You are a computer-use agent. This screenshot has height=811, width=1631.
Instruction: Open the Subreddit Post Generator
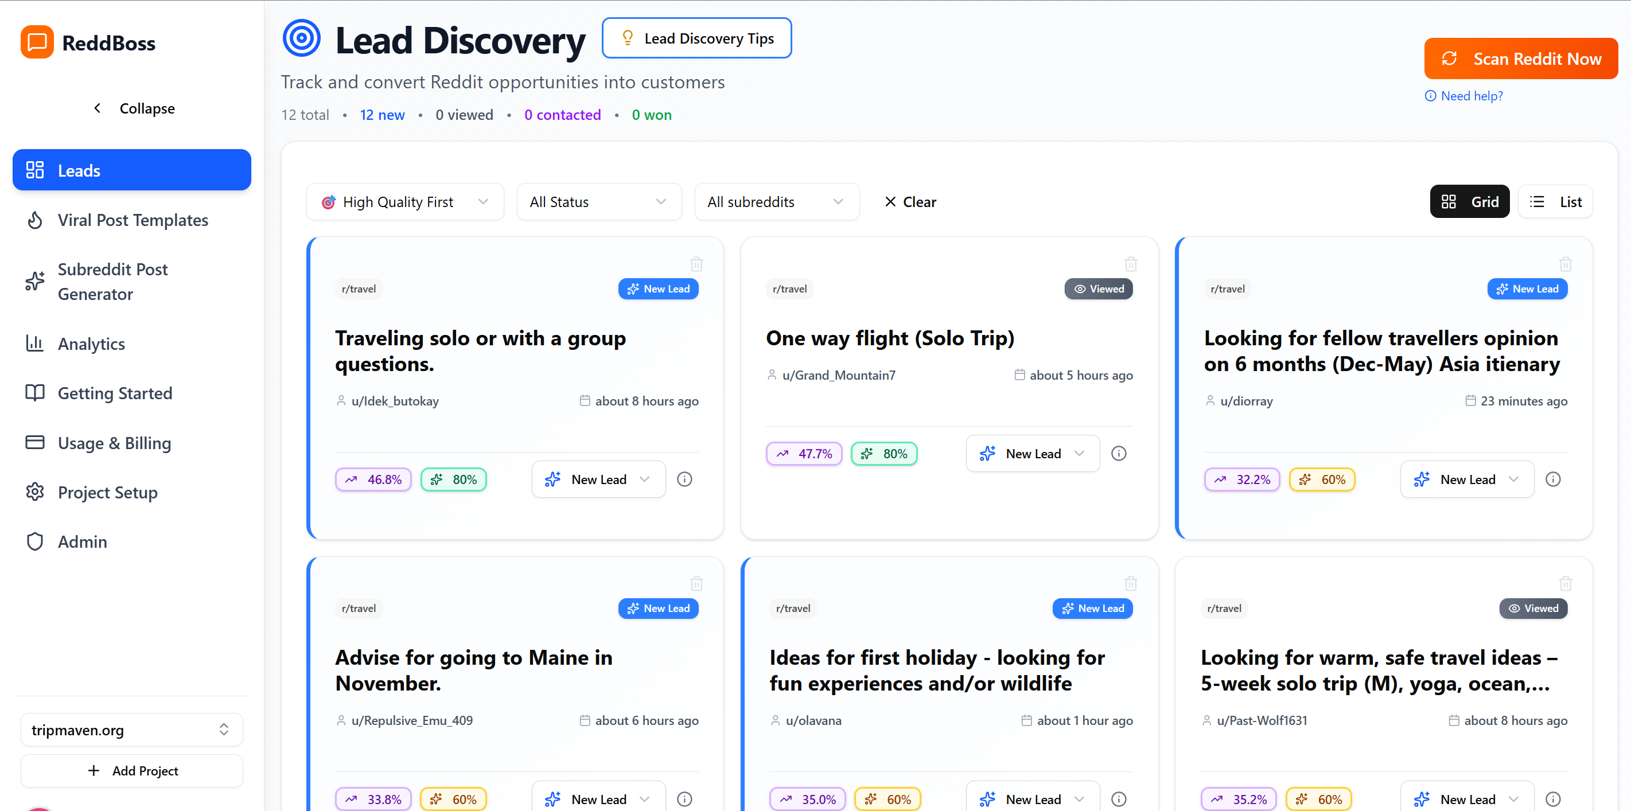[35, 281]
